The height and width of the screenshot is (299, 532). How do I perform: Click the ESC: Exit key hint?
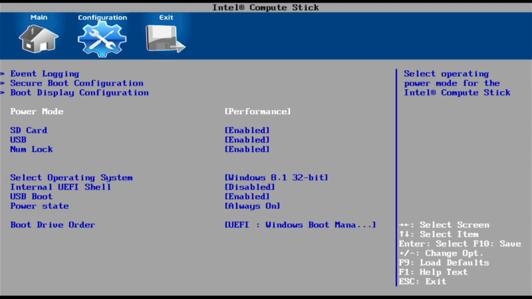[x=423, y=282]
